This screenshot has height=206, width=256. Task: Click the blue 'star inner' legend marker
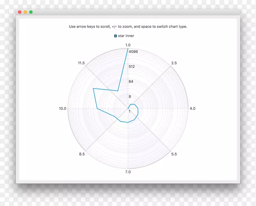coord(116,36)
